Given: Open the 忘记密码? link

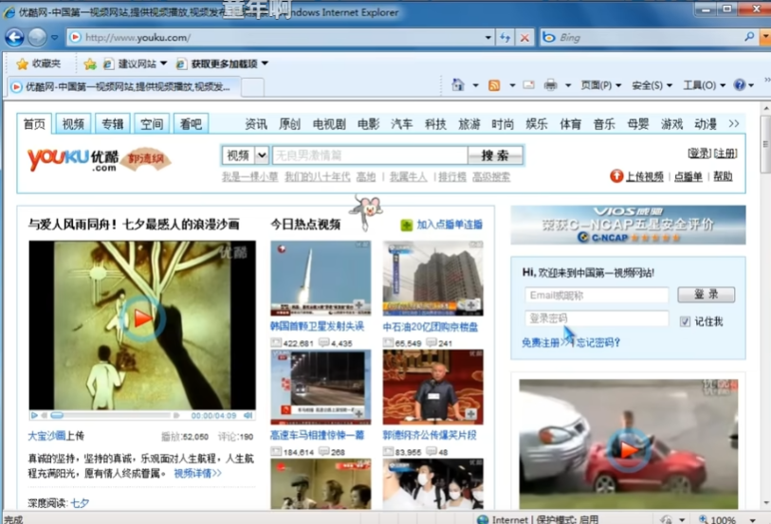Looking at the screenshot, I should [597, 343].
